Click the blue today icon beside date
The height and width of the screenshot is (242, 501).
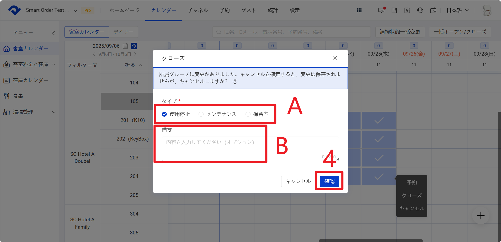pyautogui.click(x=134, y=46)
